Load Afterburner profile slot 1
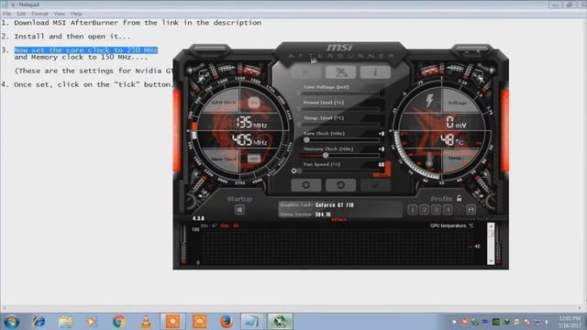This screenshot has height=330, width=587. tap(412, 210)
